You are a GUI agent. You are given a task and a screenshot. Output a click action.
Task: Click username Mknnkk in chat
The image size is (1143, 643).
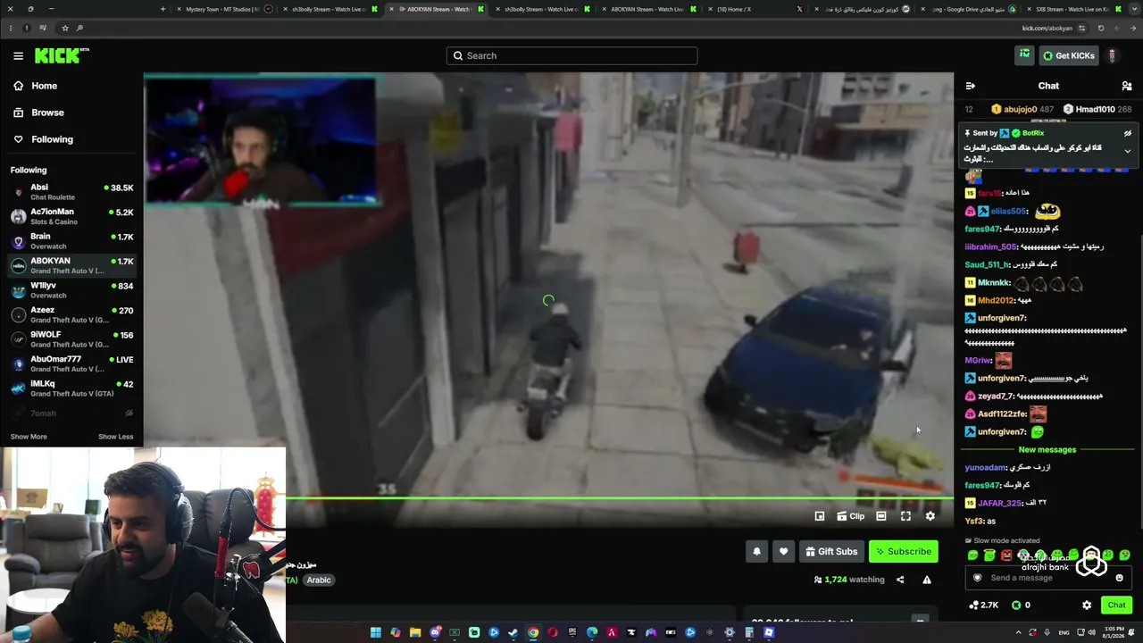click(994, 283)
